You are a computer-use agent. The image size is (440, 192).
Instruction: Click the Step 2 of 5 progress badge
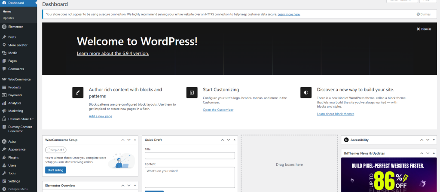click(x=56, y=150)
